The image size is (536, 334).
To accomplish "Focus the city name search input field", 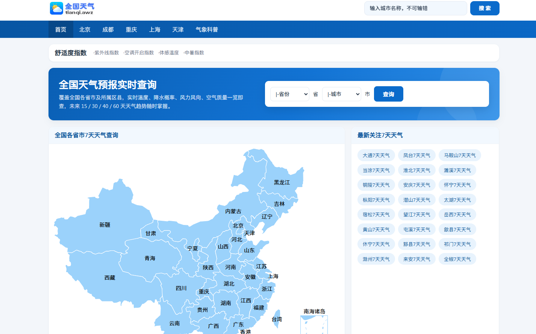I will [x=416, y=8].
